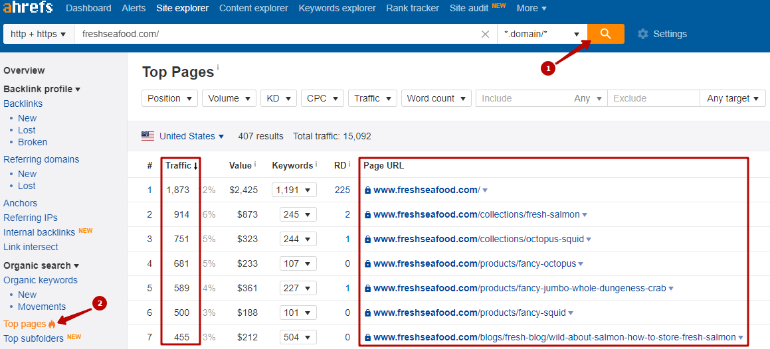This screenshot has width=770, height=349.
Task: Open the http + https protocol dropdown
Action: [39, 34]
